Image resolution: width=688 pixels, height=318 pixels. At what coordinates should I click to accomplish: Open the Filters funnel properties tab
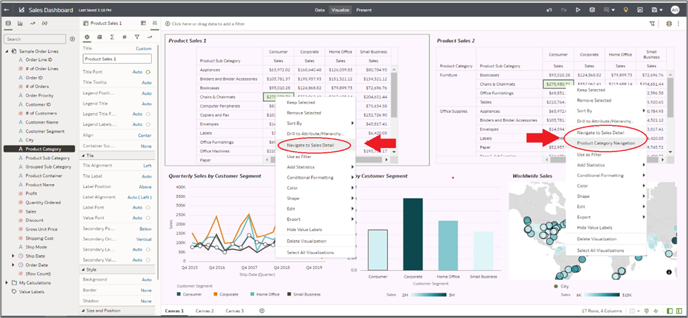click(137, 37)
